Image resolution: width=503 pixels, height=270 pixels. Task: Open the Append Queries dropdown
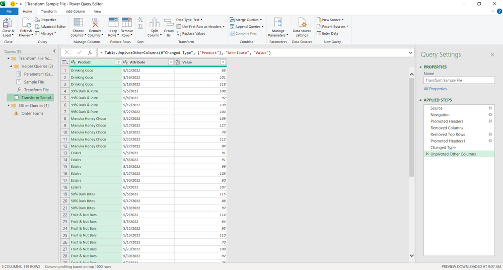pyautogui.click(x=247, y=27)
